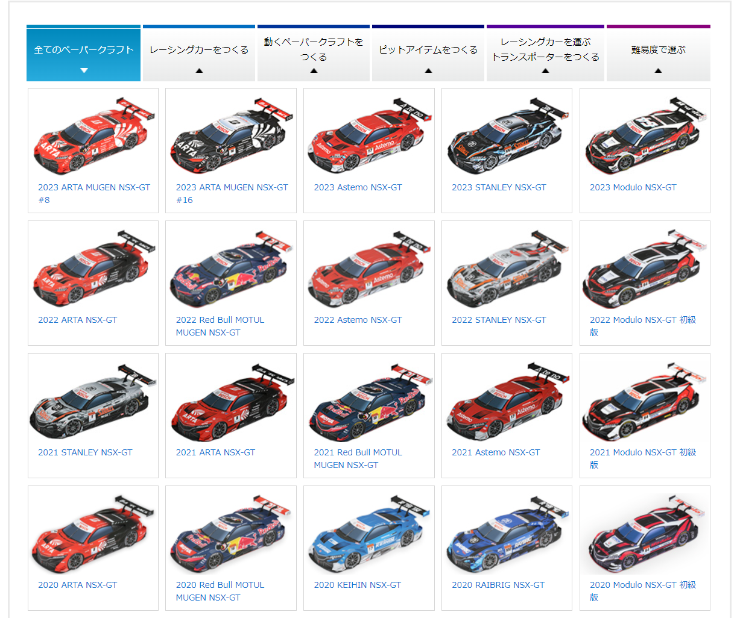Click the '2021 ARTA NSX-GT' text link
Viewport: 740px width, 618px height.
coord(215,452)
